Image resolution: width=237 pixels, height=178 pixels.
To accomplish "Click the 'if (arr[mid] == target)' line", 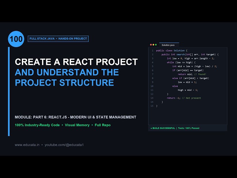I will pos(188,70).
